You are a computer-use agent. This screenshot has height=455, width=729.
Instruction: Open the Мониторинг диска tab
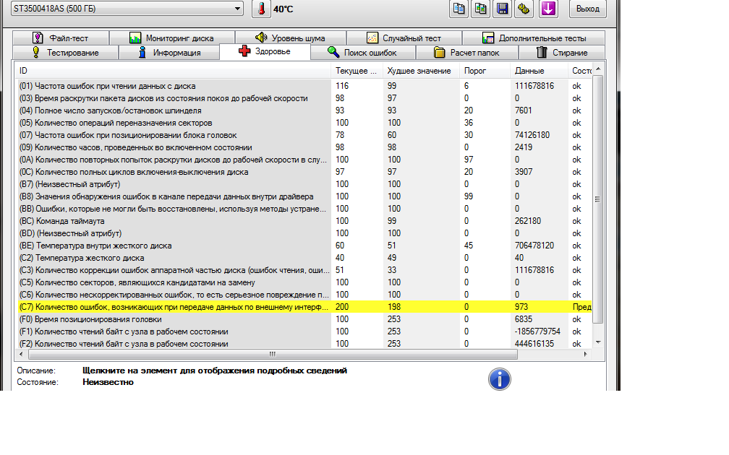(171, 38)
